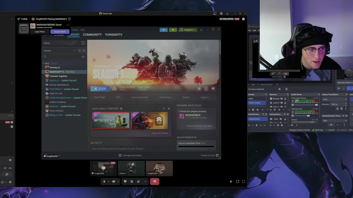The width and height of the screenshot is (353, 198).
Task: Open advanced filter lines icon in Steam sidebar
Action: pyautogui.click(x=83, y=57)
